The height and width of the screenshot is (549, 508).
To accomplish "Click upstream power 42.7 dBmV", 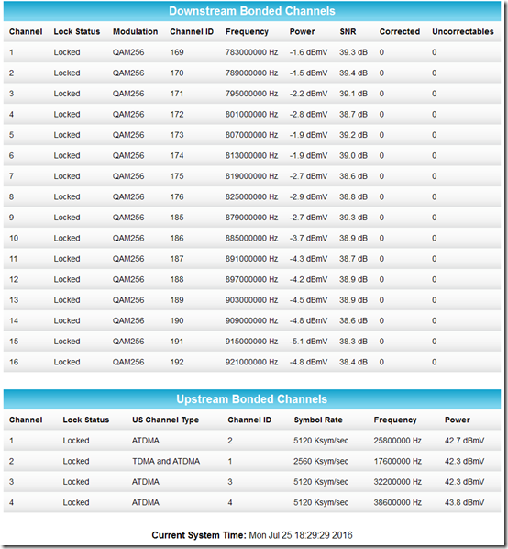I will [x=464, y=441].
